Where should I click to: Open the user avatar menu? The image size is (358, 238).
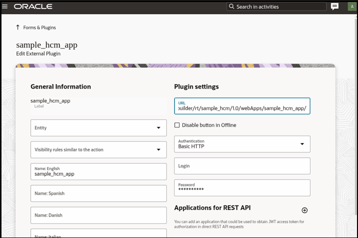tap(352, 6)
